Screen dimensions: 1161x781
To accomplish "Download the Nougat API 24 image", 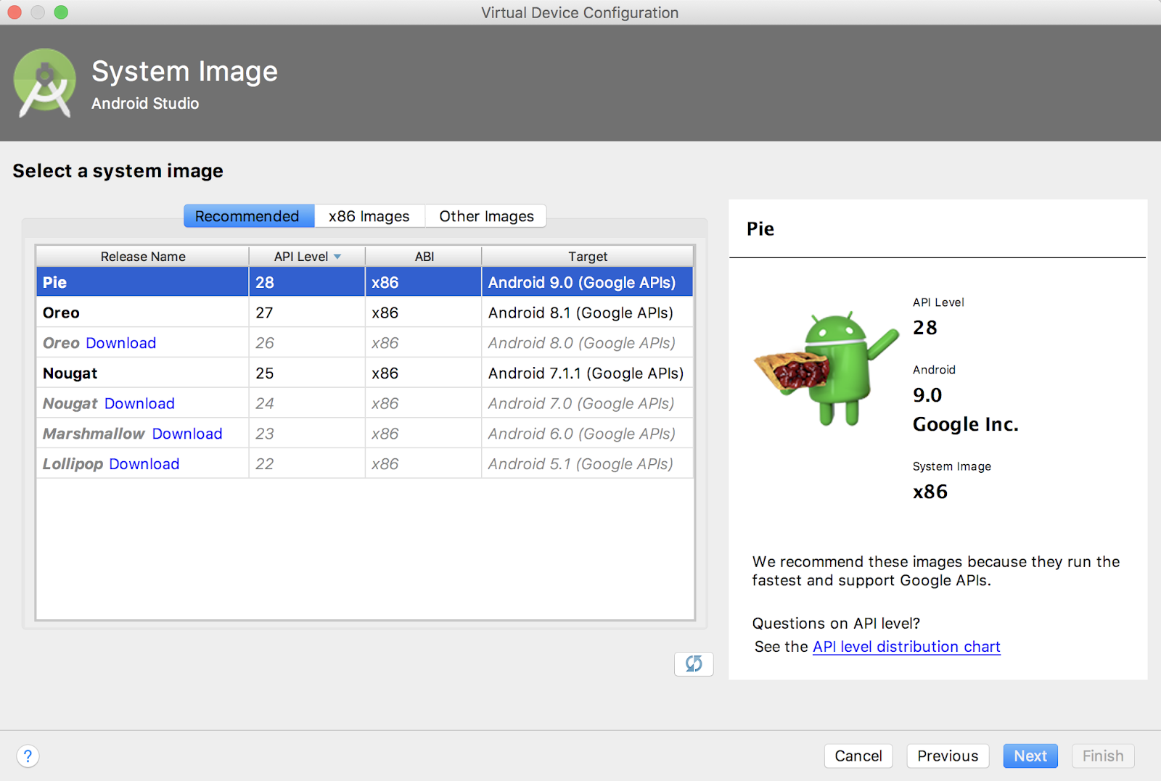I will (139, 403).
